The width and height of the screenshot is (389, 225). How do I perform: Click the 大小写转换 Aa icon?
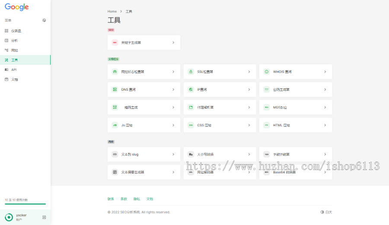point(191,154)
